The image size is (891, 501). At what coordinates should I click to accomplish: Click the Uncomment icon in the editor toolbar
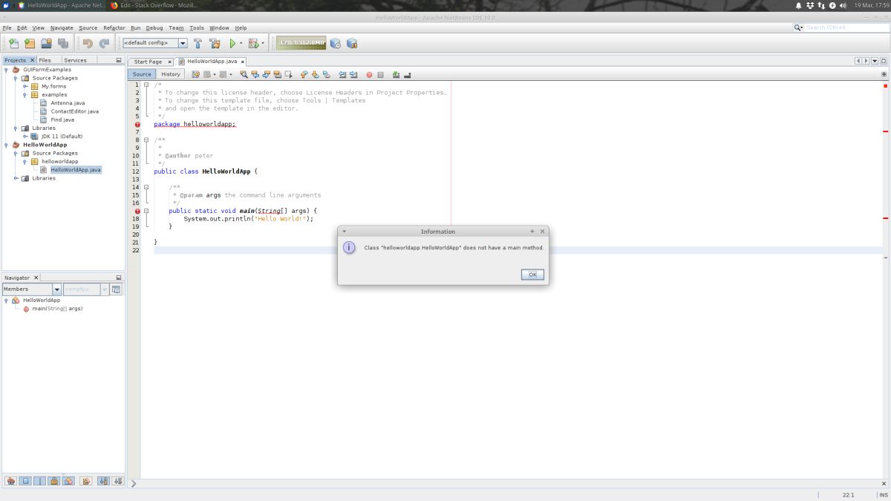[x=407, y=74]
